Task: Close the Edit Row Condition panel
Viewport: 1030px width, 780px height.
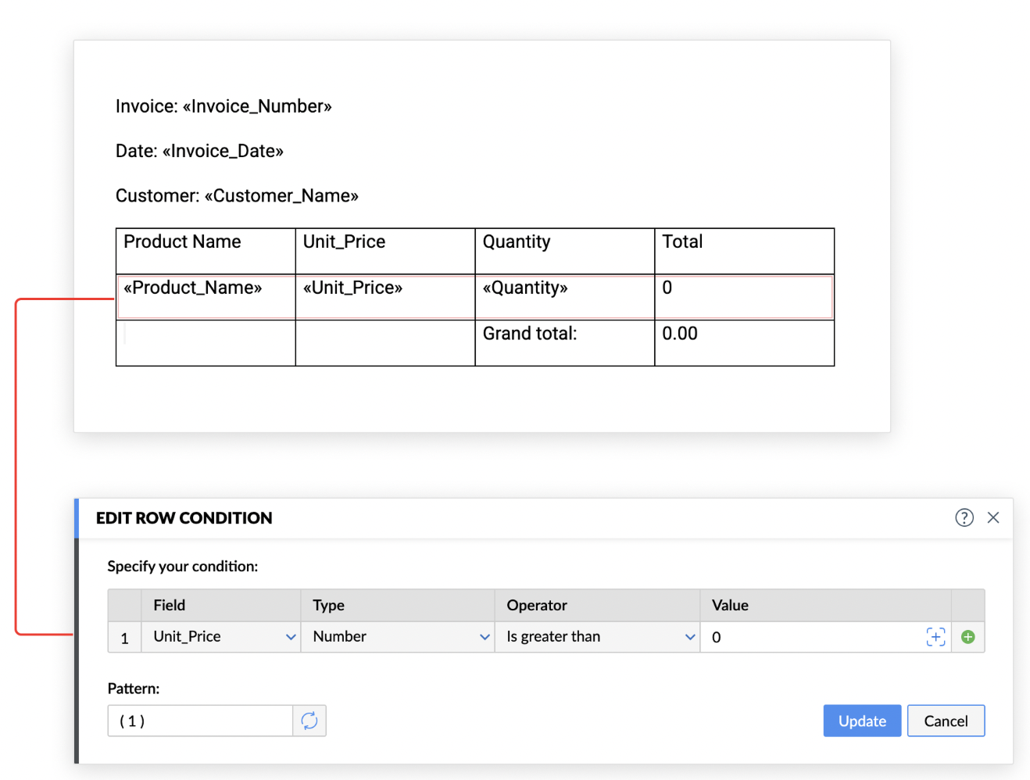Action: (993, 517)
